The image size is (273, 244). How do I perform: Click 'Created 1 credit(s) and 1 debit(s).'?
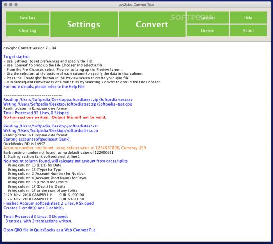click(34, 208)
